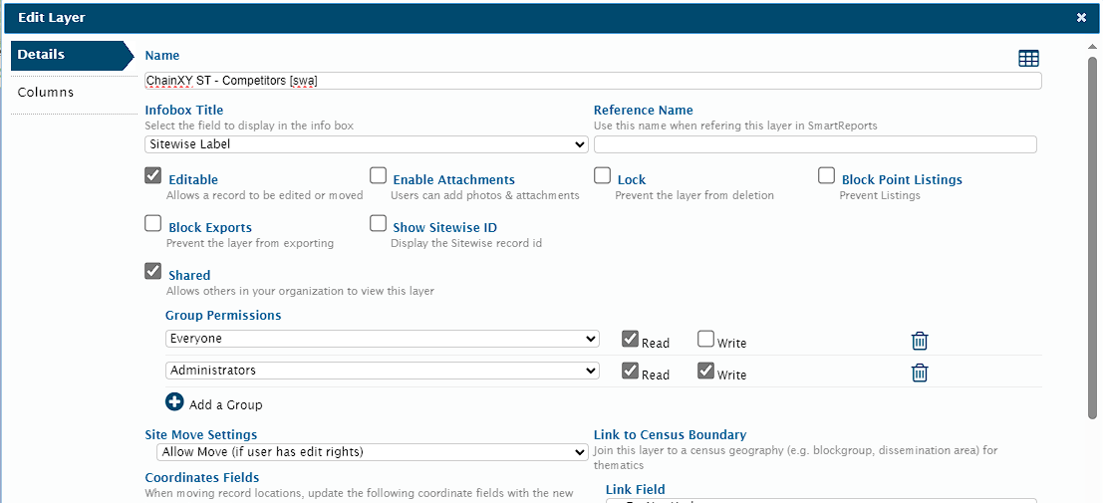Click the plus icon to add a group
Image resolution: width=1103 pixels, height=503 pixels.
[175, 402]
